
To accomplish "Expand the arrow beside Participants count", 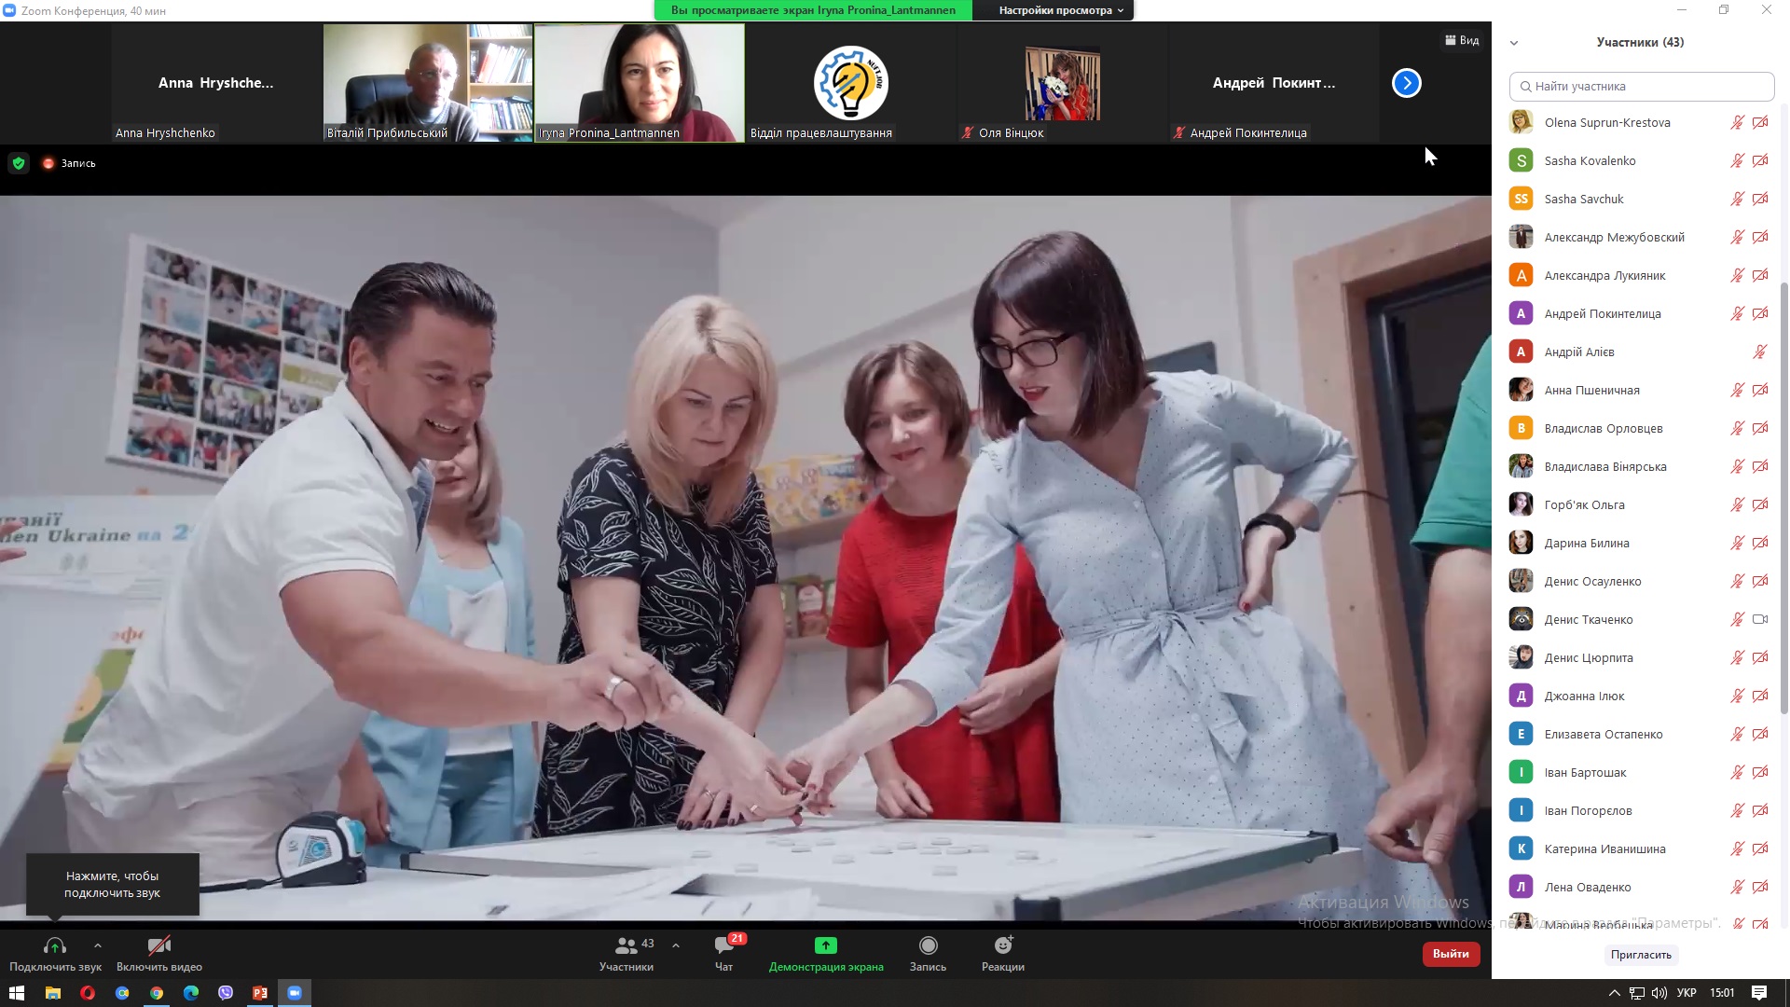I will click(x=676, y=945).
